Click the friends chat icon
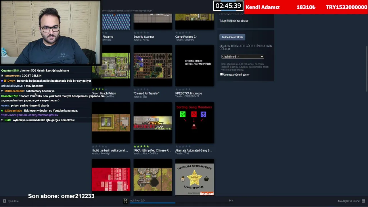 click(x=363, y=201)
